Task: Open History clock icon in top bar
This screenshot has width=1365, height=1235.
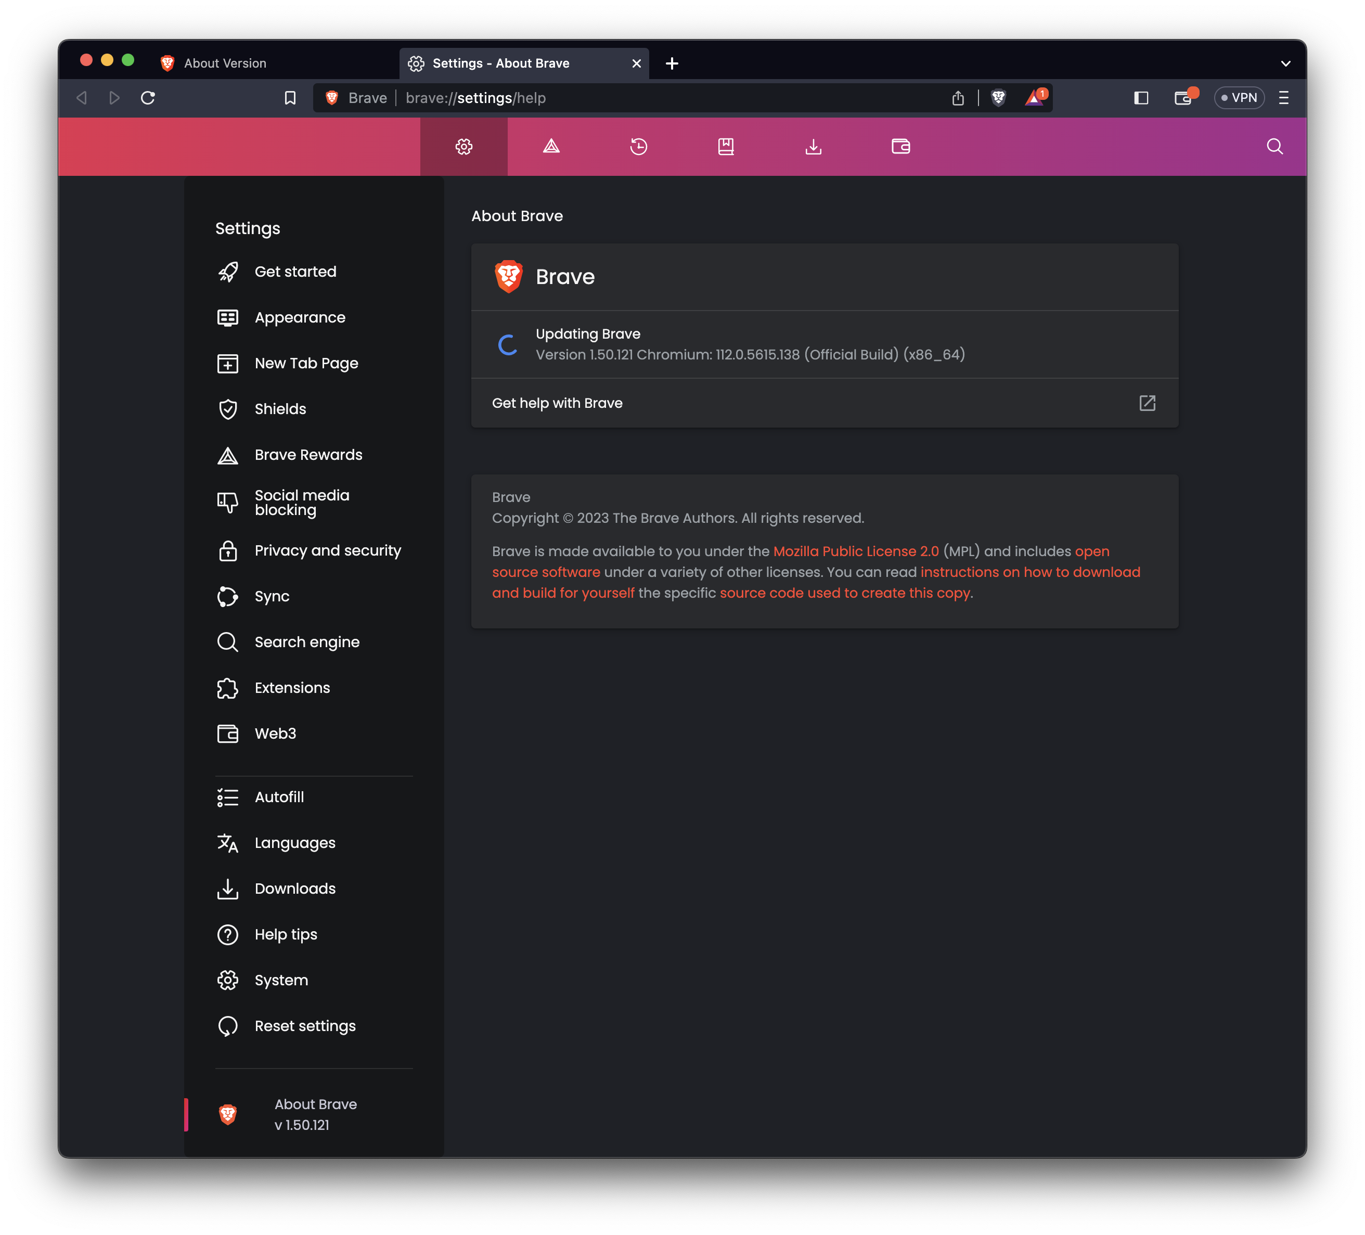Action: tap(638, 146)
